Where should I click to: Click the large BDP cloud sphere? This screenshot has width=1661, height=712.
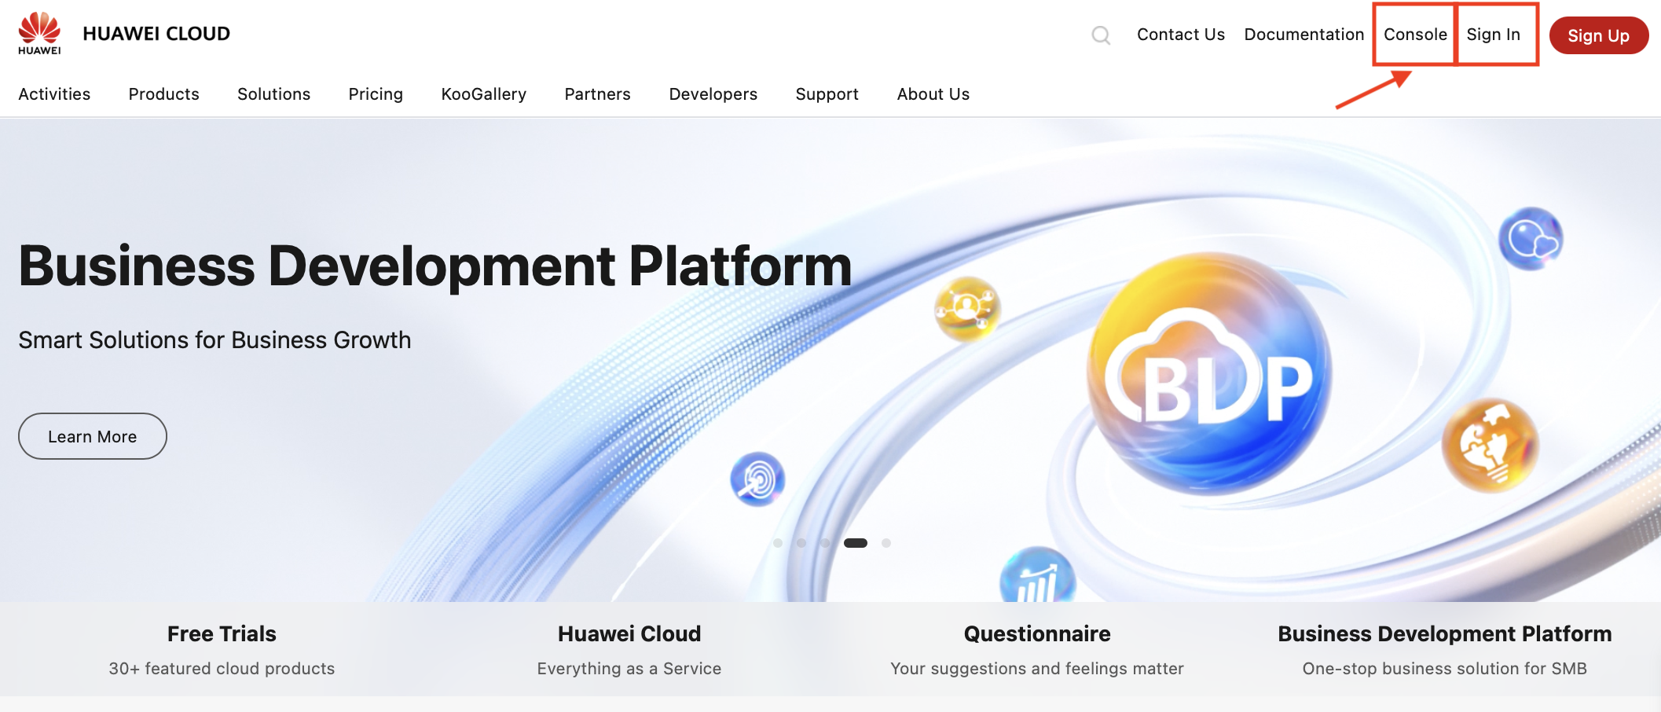pos(1209,375)
